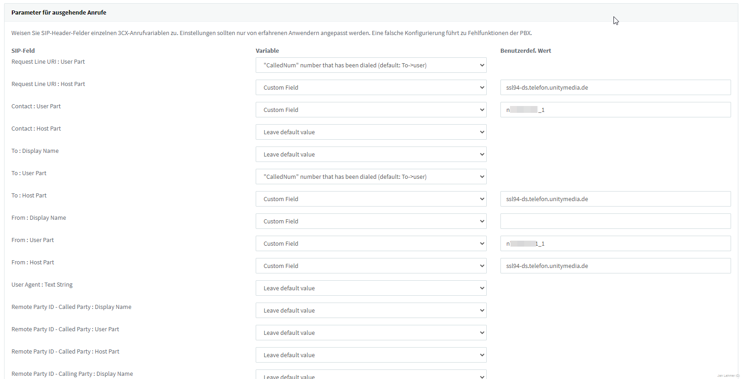Click From Host Part custom value field
The width and height of the screenshot is (742, 379).
pyautogui.click(x=615, y=266)
